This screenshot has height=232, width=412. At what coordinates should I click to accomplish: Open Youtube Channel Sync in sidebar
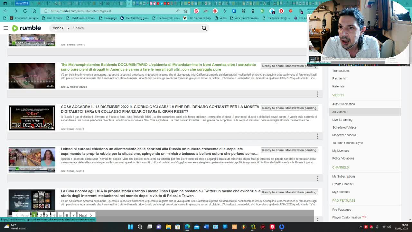(x=347, y=143)
